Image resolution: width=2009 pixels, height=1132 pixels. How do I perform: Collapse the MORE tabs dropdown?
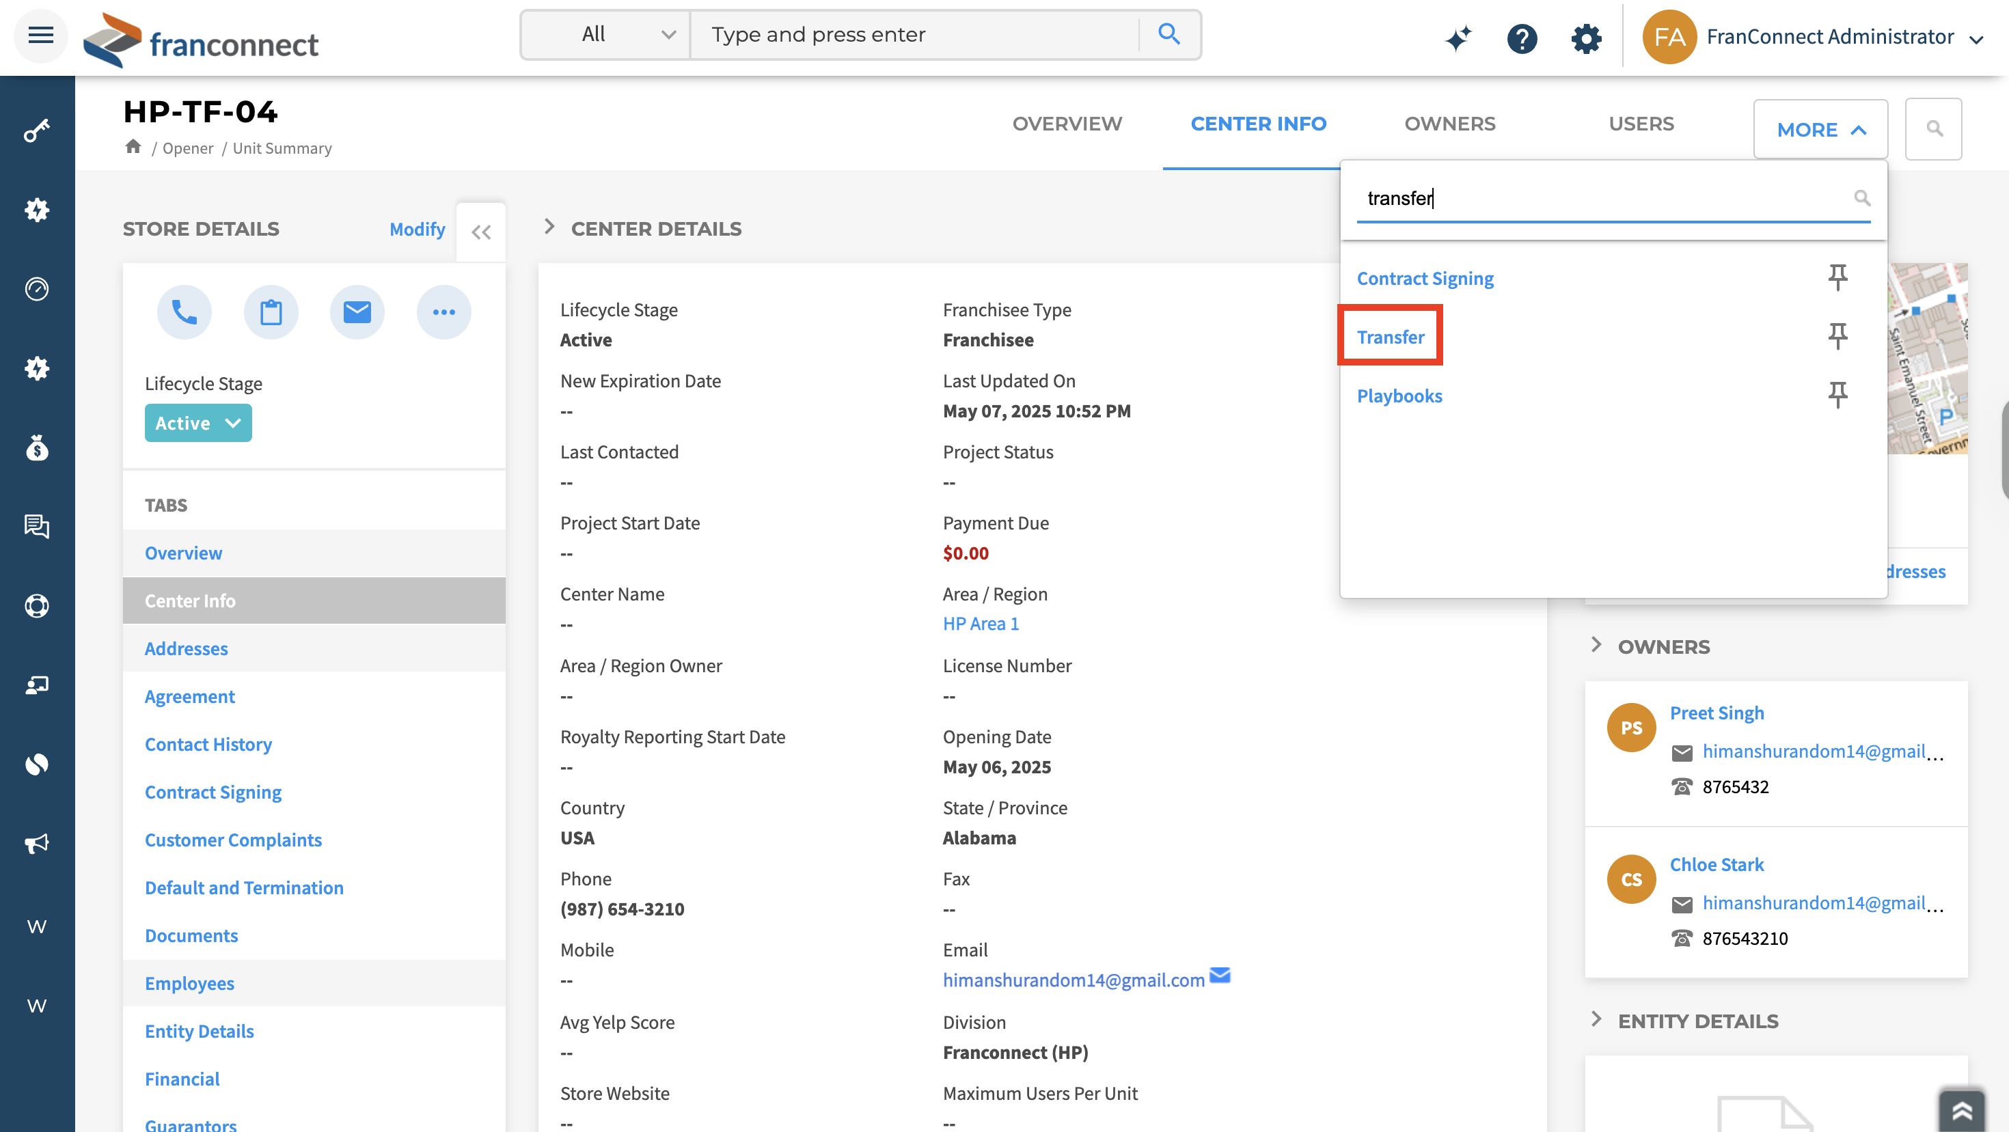point(1820,129)
